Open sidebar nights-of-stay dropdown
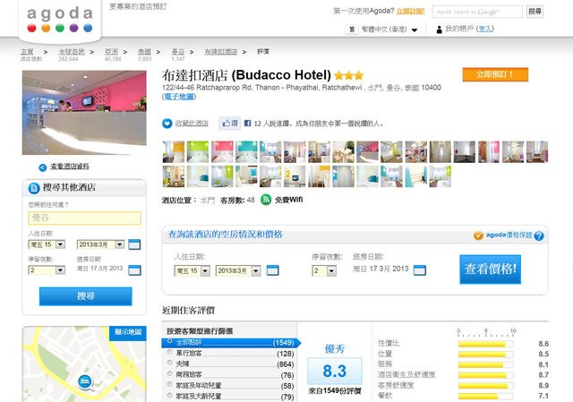Screen dimensions: 573x402 pos(47,270)
